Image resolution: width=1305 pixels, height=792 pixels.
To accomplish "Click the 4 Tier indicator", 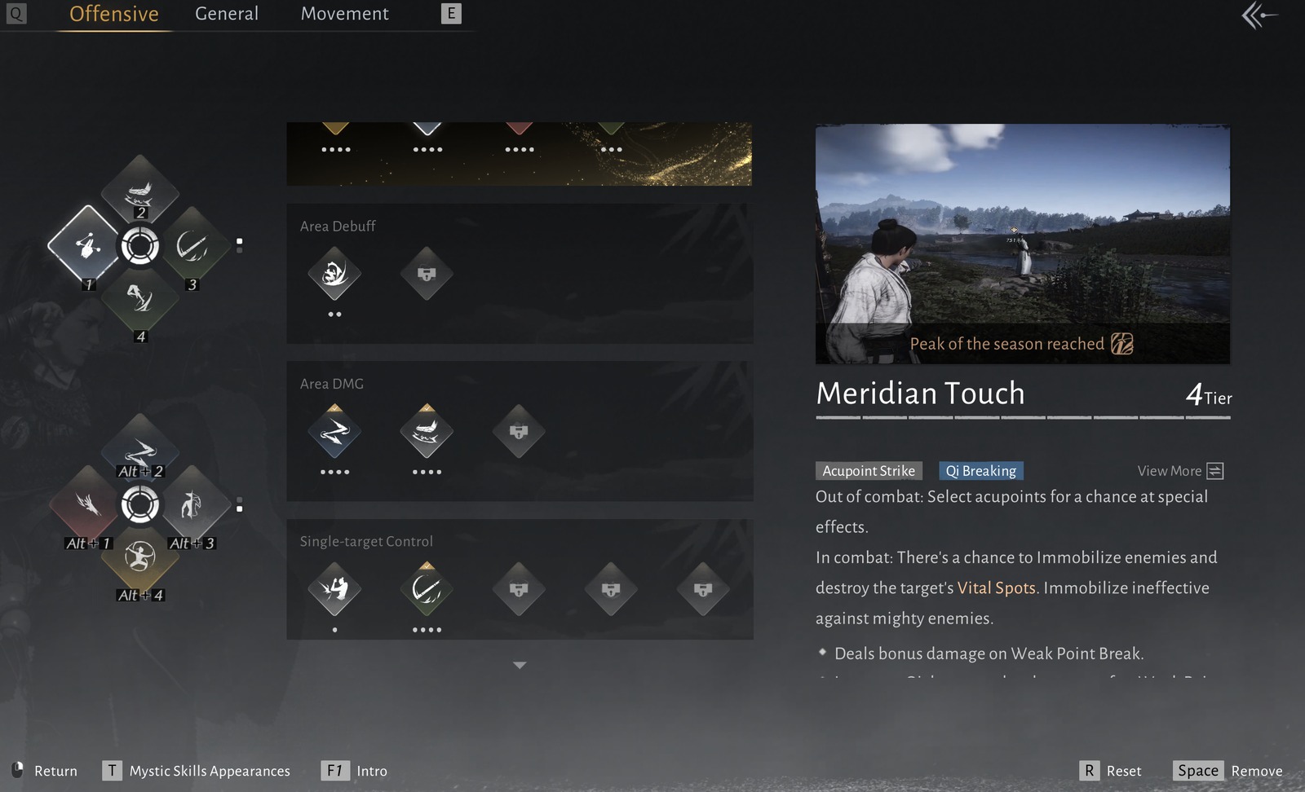I will pyautogui.click(x=1208, y=395).
